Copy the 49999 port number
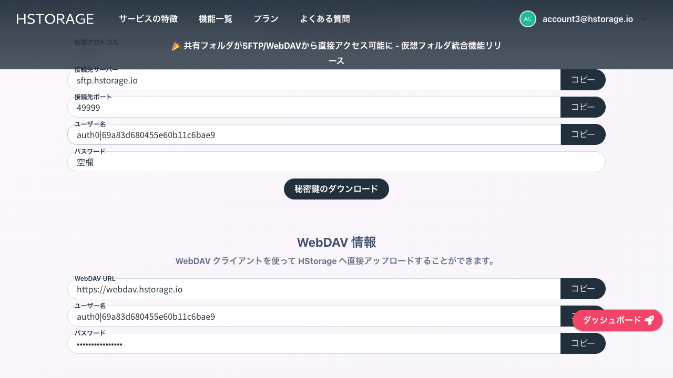 coord(583,107)
